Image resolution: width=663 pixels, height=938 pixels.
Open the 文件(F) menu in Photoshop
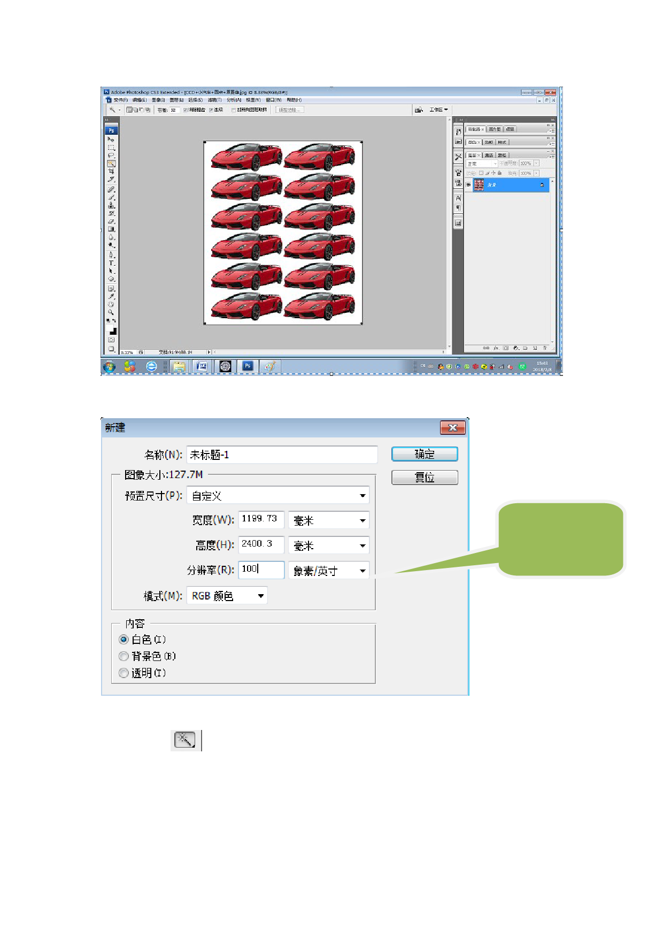point(120,100)
